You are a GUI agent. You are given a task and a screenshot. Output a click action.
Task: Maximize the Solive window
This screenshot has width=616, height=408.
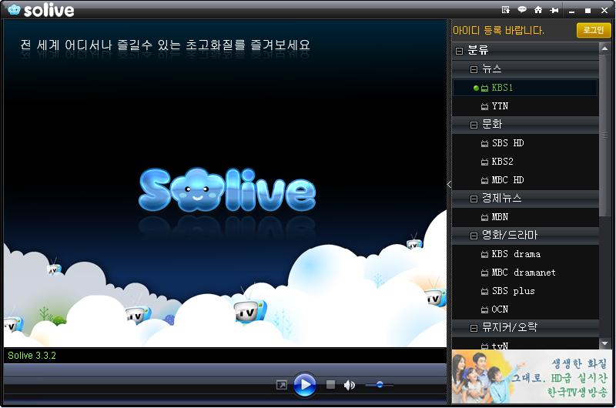588,11
